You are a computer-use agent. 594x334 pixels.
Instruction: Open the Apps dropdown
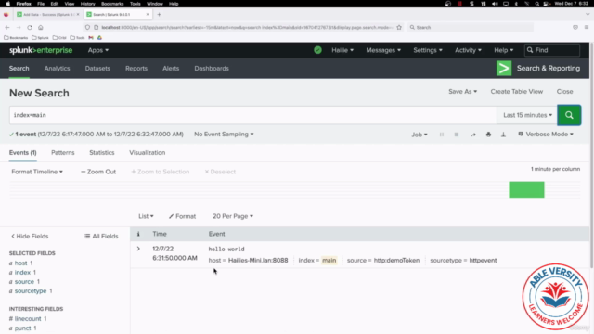click(x=98, y=50)
